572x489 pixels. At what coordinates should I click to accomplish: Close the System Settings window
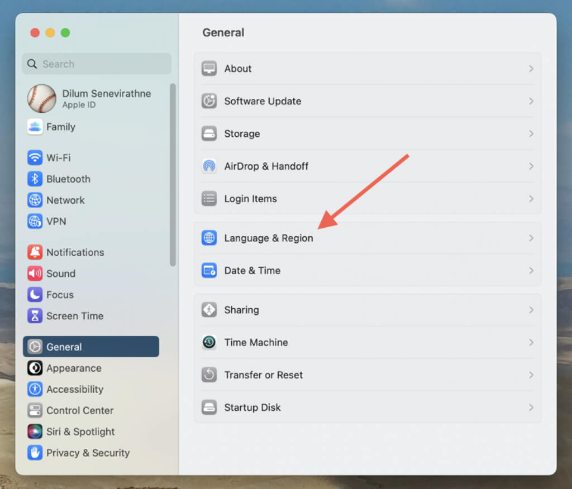[35, 33]
